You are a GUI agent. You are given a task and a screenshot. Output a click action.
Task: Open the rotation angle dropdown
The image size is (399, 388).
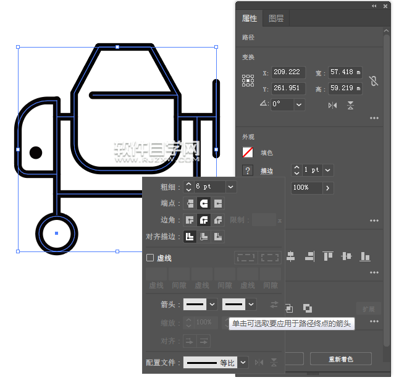tap(299, 104)
